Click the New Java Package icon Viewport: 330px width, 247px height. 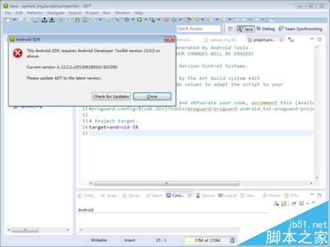(166, 20)
